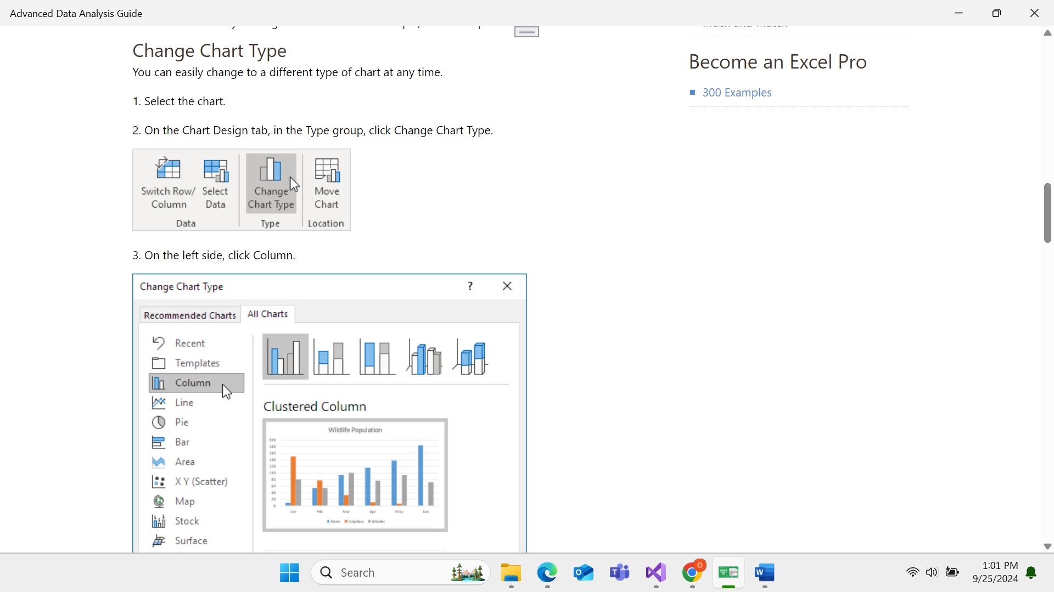1054x592 pixels.
Task: Choose the 100% Stacked Column subtype icon
Action: coord(377,357)
